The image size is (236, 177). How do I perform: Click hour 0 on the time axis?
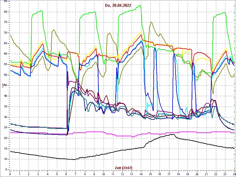(10, 174)
